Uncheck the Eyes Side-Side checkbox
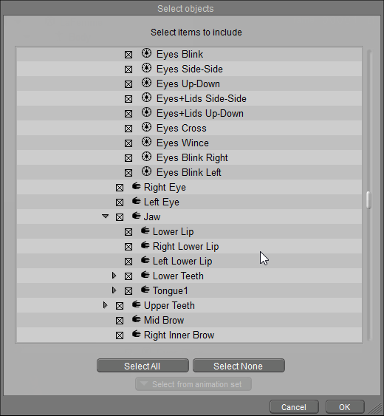Viewport: 384px width, 416px height. coord(128,69)
